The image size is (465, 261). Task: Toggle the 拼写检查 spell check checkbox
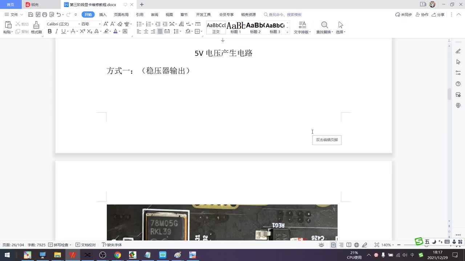click(50, 245)
